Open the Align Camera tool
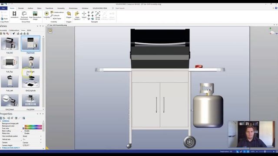This screenshot has width=278, height=156. (77, 16)
